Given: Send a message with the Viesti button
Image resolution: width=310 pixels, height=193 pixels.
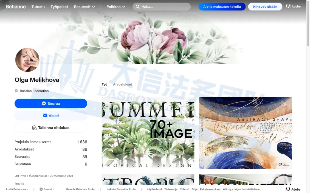Looking at the screenshot, I should (x=51, y=116).
